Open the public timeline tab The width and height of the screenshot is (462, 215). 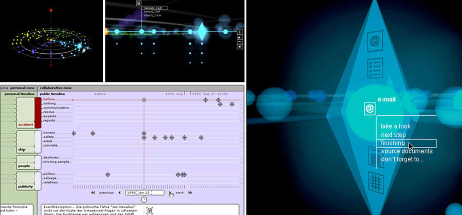tap(52, 94)
